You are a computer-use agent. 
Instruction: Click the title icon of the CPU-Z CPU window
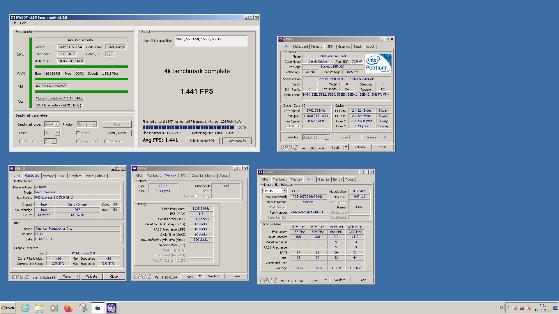(x=281, y=39)
